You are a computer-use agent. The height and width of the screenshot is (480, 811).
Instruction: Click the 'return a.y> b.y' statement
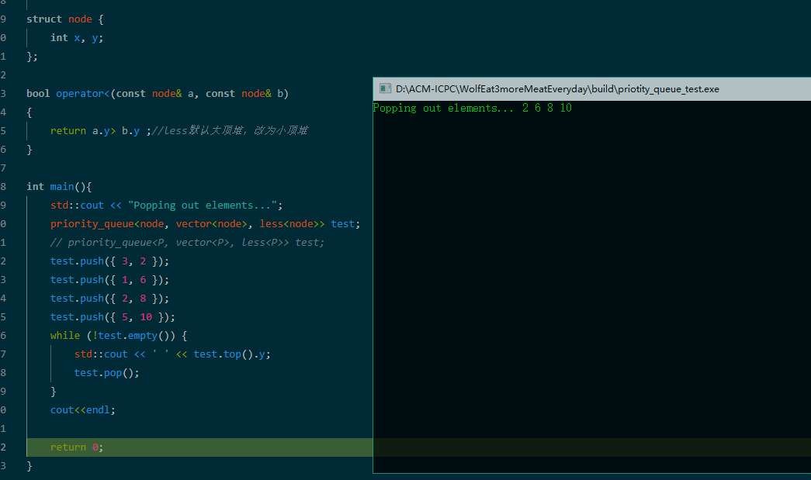coord(95,131)
